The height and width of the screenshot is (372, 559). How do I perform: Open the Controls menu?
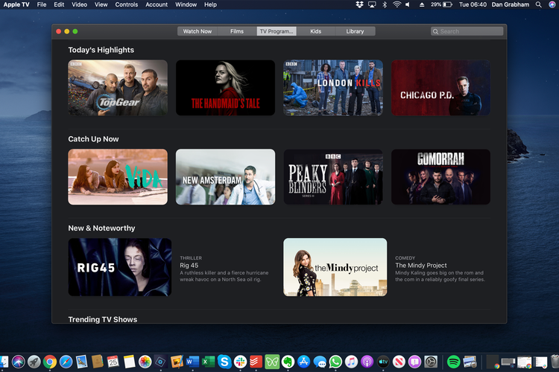click(126, 4)
